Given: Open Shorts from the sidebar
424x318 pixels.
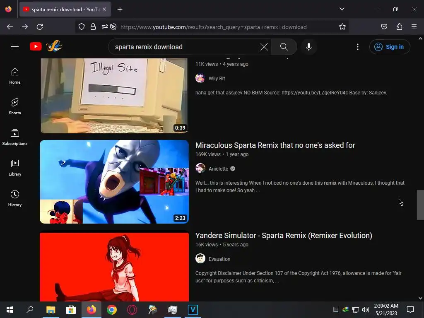Looking at the screenshot, I should [x=15, y=106].
